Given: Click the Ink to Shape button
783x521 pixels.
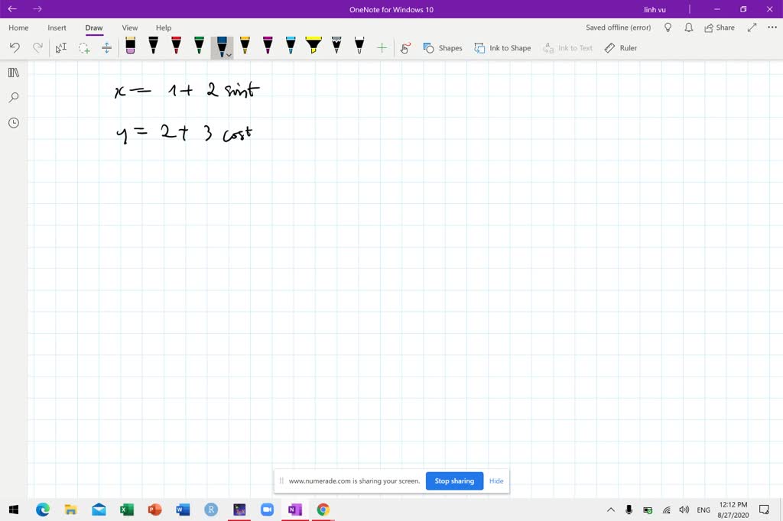Looking at the screenshot, I should (502, 47).
